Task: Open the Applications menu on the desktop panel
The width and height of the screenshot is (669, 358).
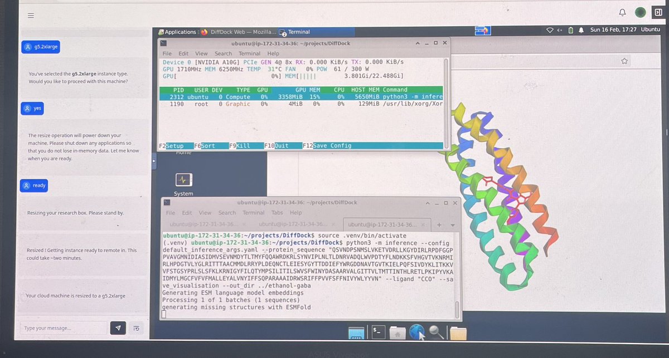Action: click(x=178, y=32)
